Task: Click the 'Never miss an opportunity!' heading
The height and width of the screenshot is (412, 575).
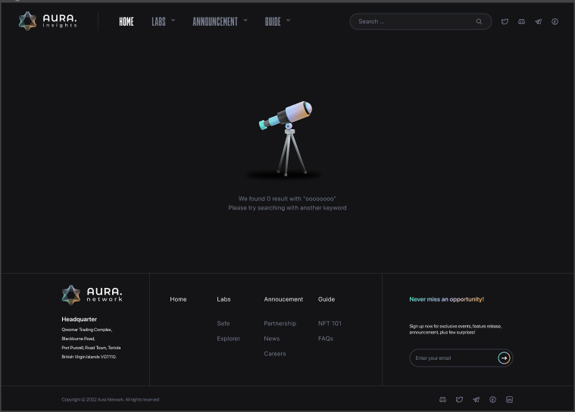Action: click(447, 299)
